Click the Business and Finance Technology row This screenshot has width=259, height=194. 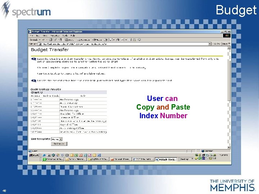tap(69, 121)
